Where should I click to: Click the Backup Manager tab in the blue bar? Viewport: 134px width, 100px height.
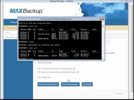click(13, 22)
